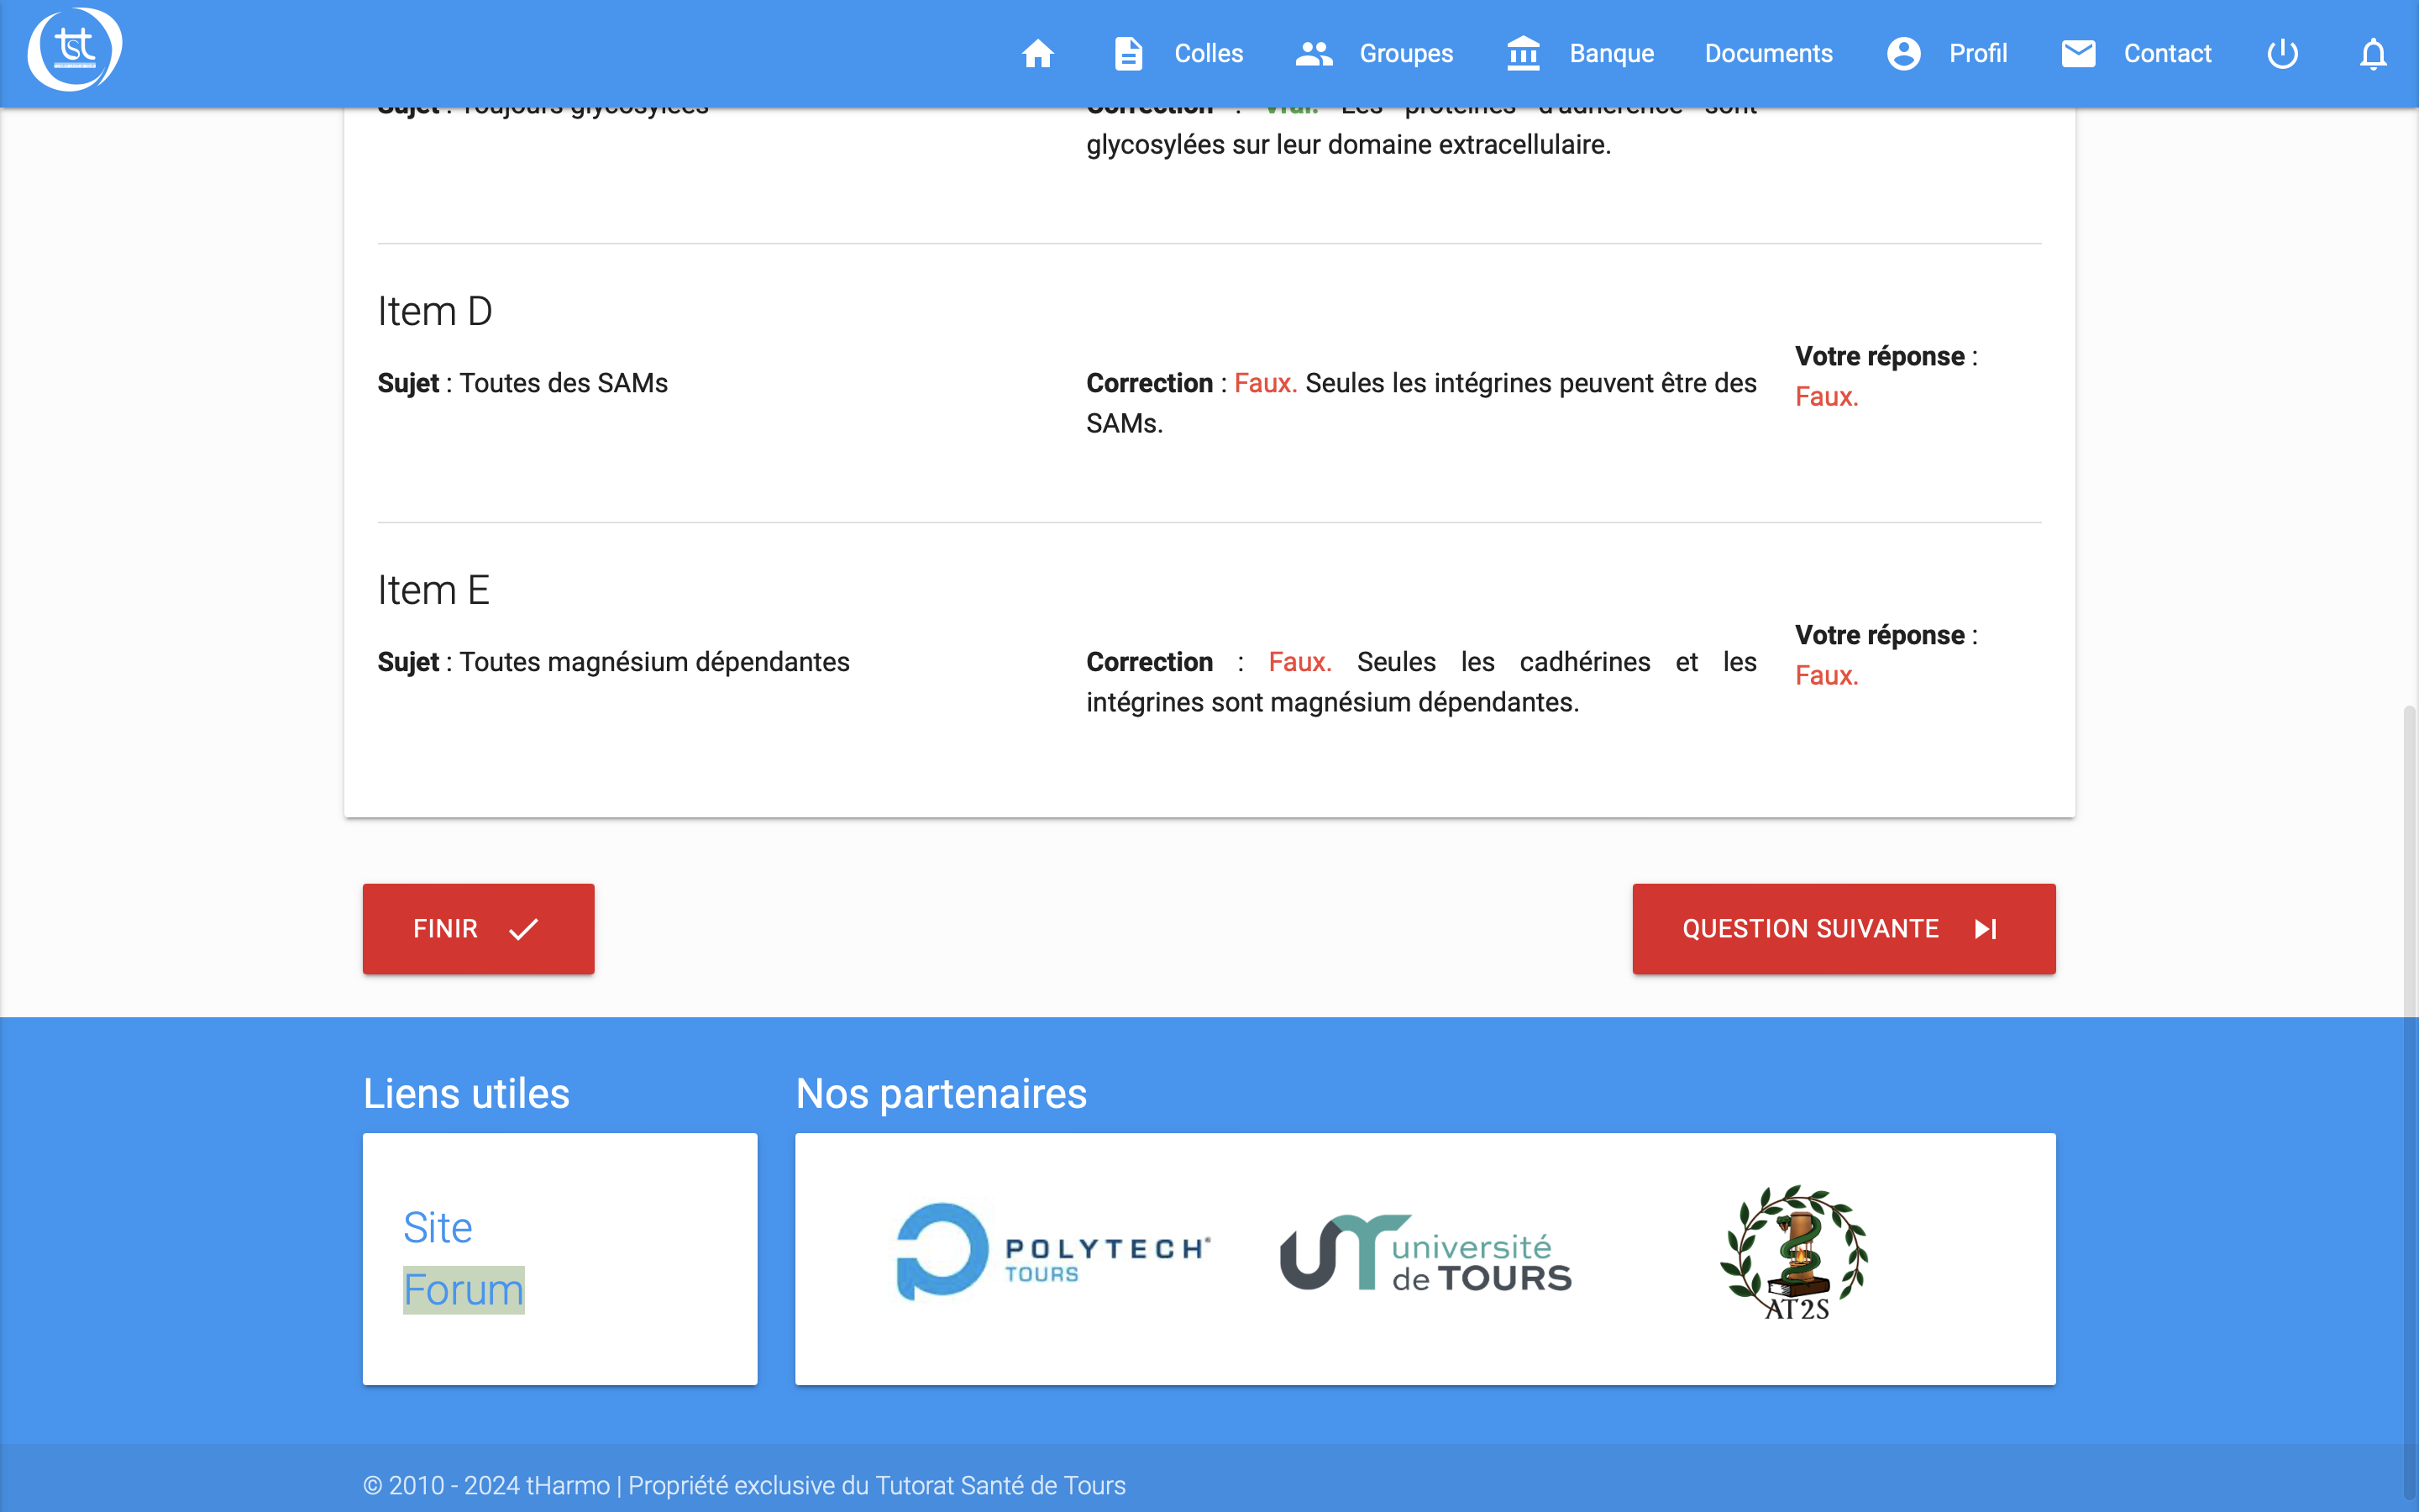Viewport: 2419px width, 1512px height.
Task: Select the Item E heading
Action: 433,590
